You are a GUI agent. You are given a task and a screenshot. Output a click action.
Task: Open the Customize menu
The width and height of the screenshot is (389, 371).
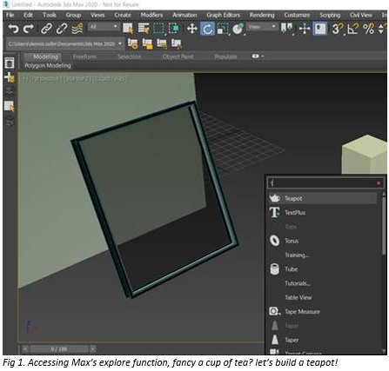point(297,15)
